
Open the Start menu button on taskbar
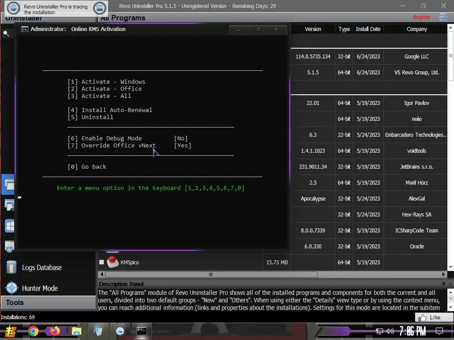tap(11, 331)
